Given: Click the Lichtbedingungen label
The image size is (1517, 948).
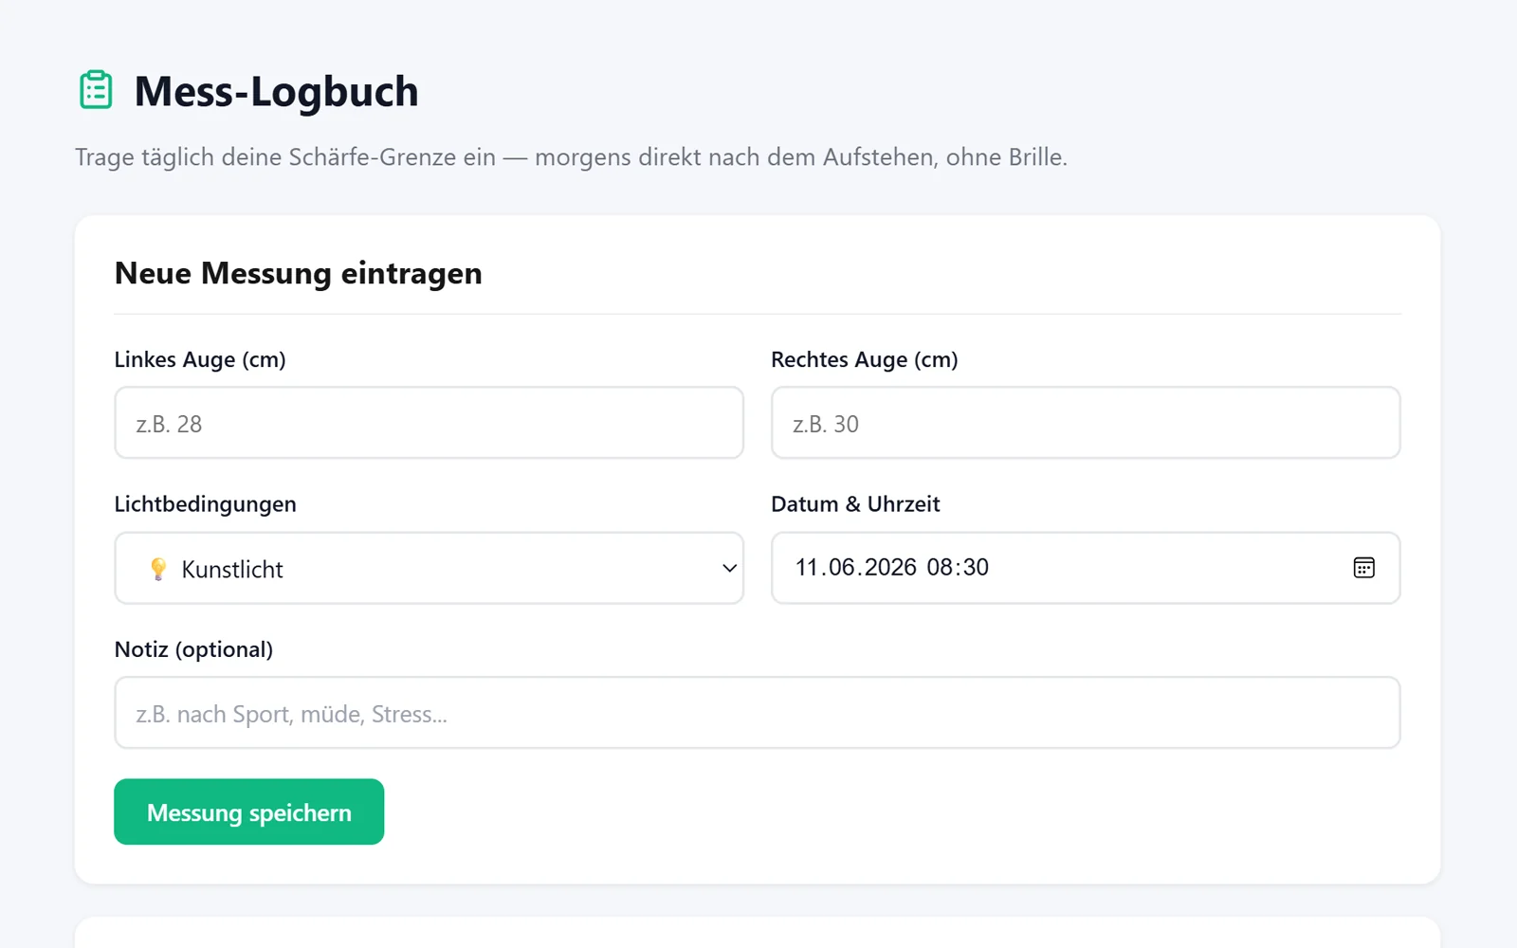Looking at the screenshot, I should 206,504.
